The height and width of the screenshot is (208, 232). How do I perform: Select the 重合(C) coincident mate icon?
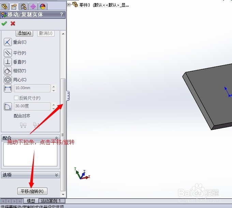pyautogui.click(x=8, y=42)
